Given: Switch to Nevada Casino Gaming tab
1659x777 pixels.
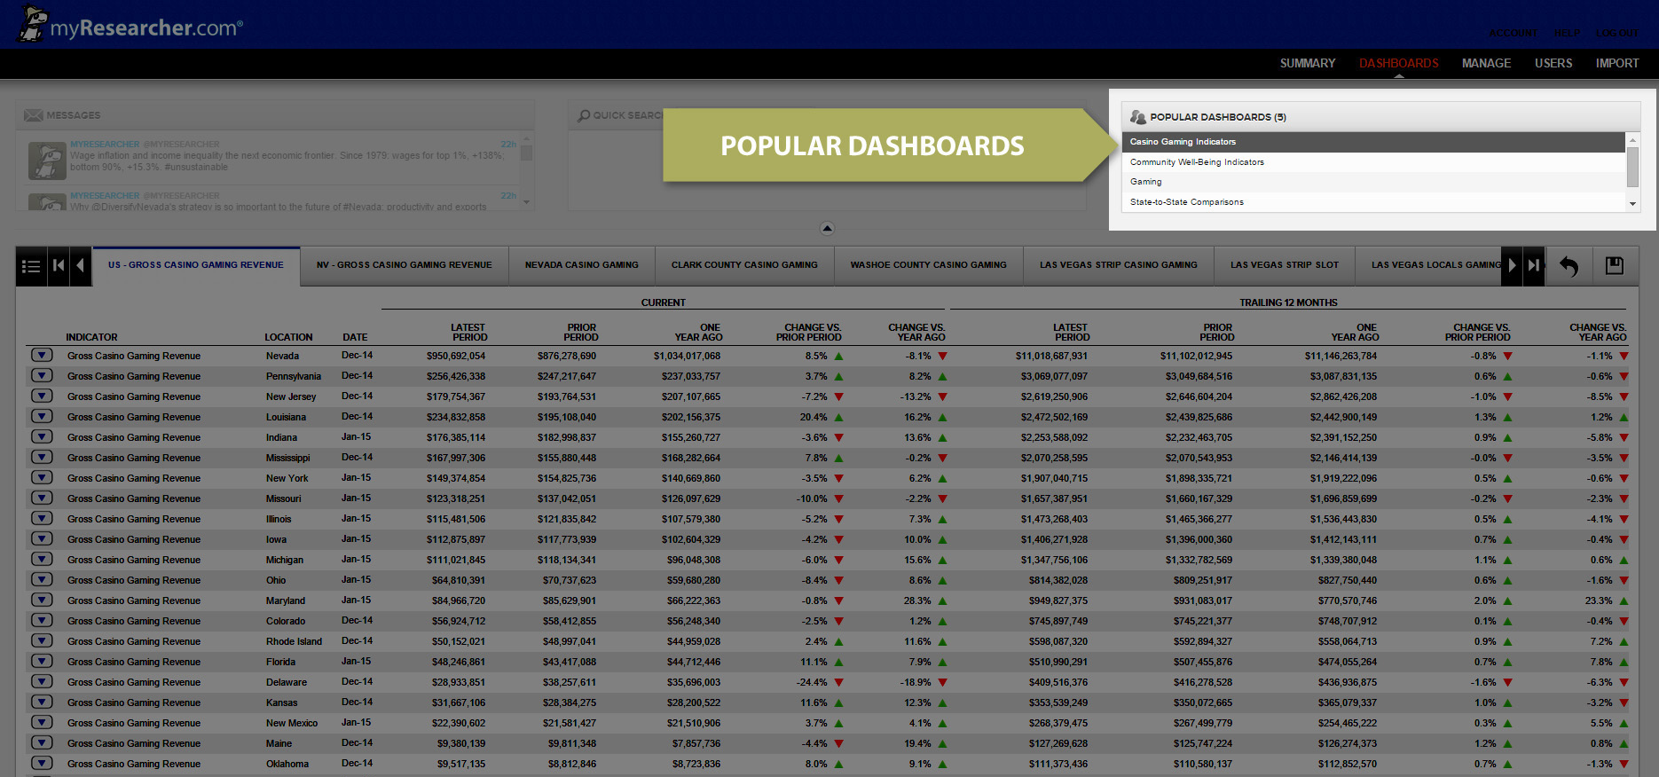Looking at the screenshot, I should click(x=582, y=265).
